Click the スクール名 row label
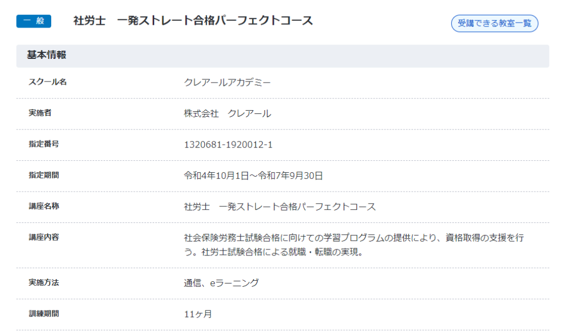This screenshot has height=332, width=564. coord(47,82)
